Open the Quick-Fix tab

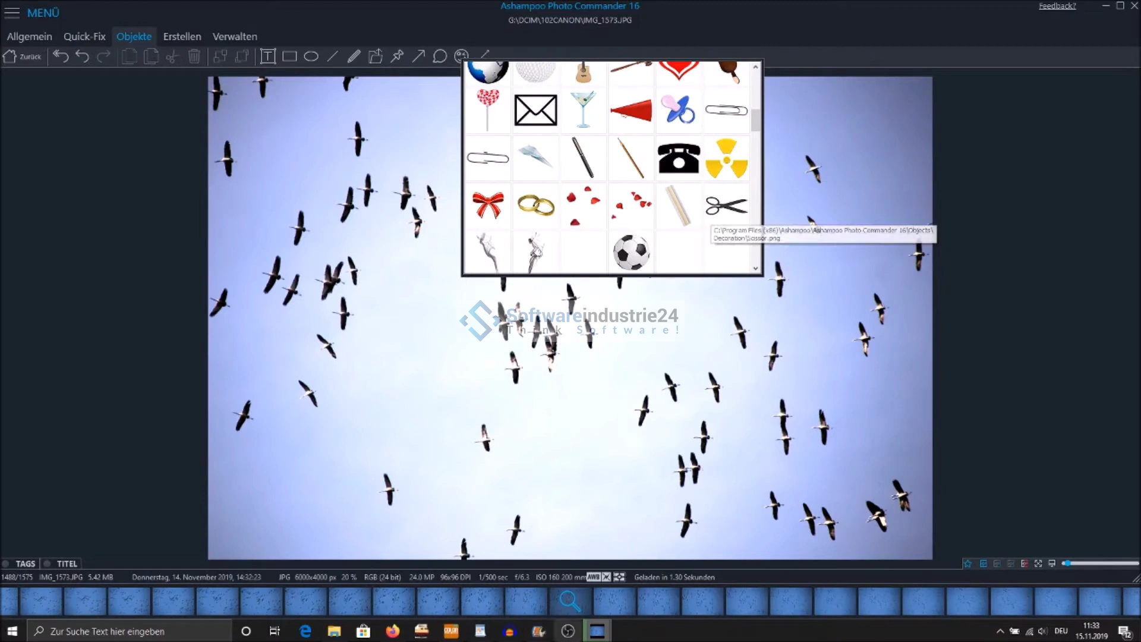[84, 36]
